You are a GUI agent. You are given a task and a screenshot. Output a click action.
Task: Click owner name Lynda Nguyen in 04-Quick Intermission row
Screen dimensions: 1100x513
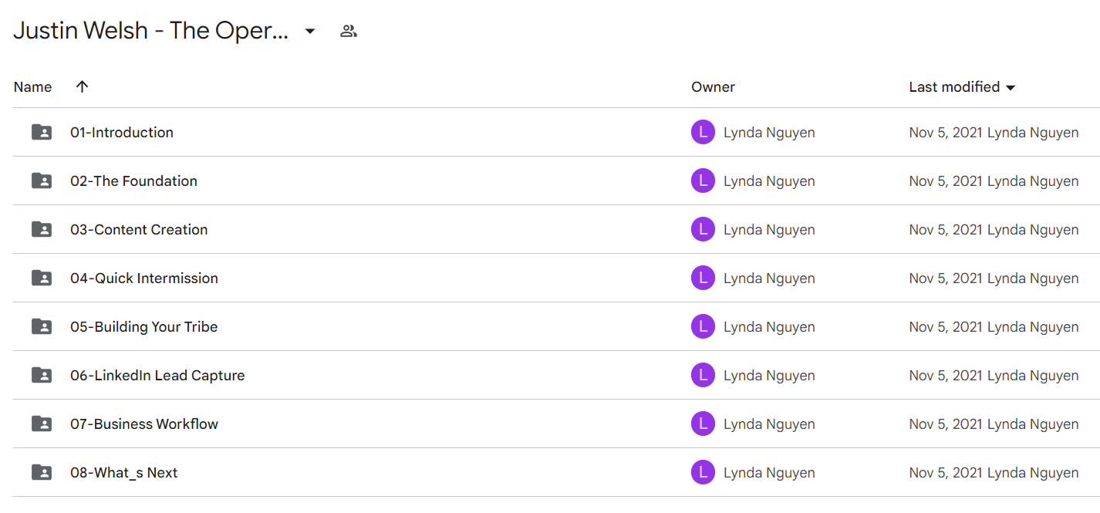(769, 278)
